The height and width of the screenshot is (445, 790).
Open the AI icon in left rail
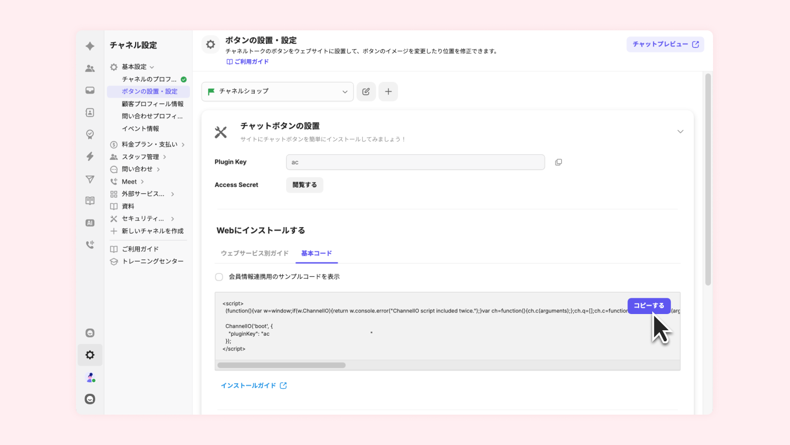(x=90, y=223)
